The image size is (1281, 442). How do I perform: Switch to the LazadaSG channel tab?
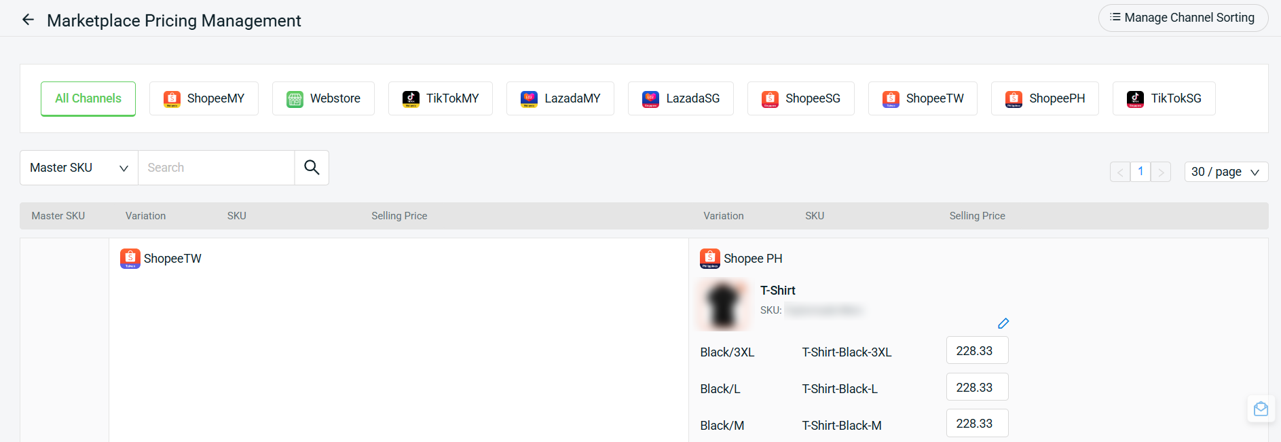681,98
